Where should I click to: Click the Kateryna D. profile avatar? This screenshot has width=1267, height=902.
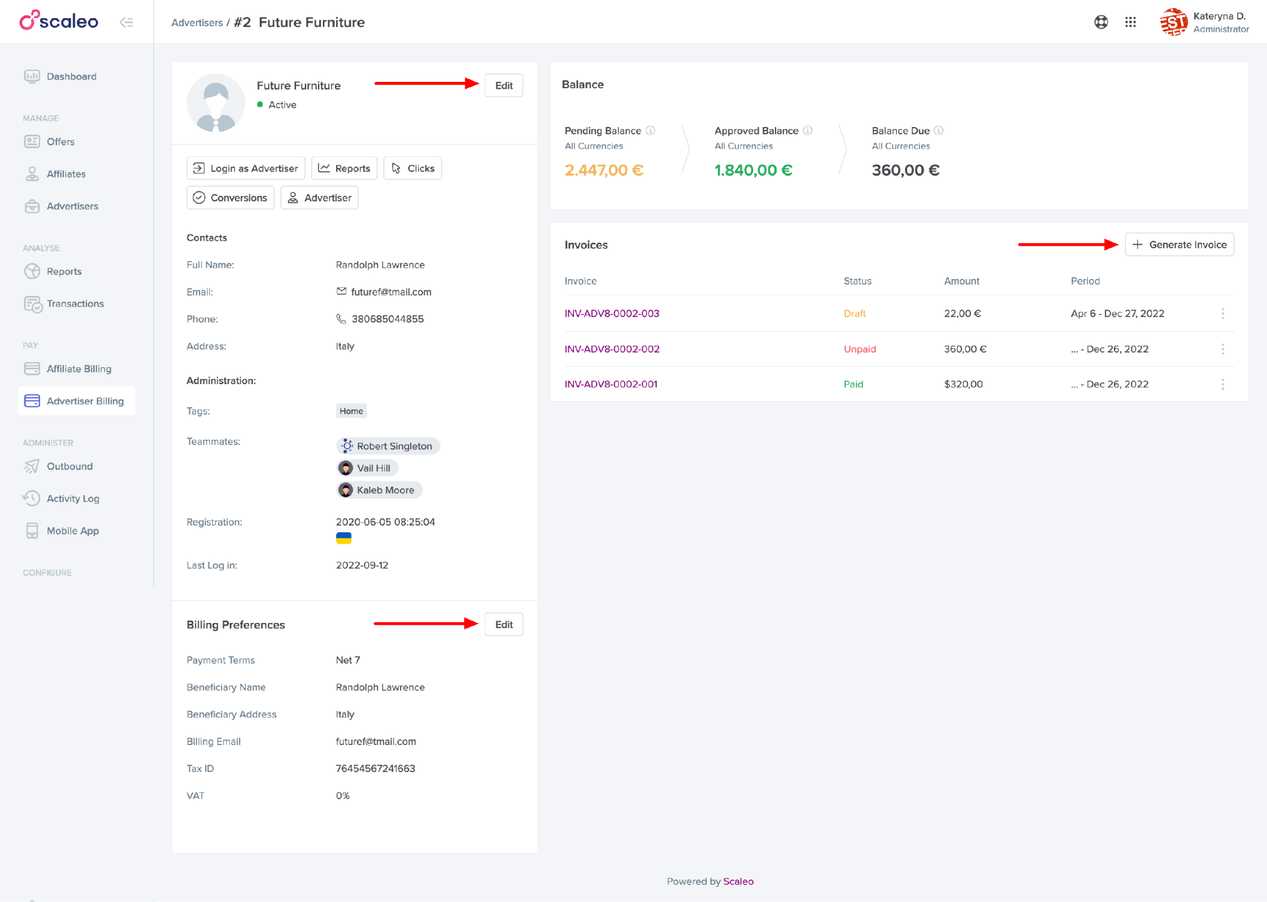[x=1173, y=23]
